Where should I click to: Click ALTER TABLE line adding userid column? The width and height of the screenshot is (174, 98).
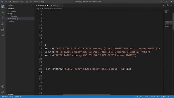(x=97, y=52)
